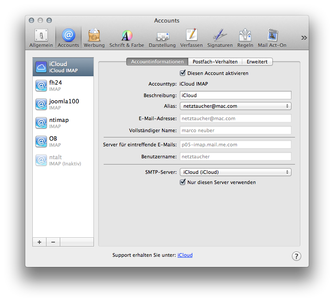This screenshot has width=334, height=302.
Task: Open help with the question mark button
Action: pos(296,256)
